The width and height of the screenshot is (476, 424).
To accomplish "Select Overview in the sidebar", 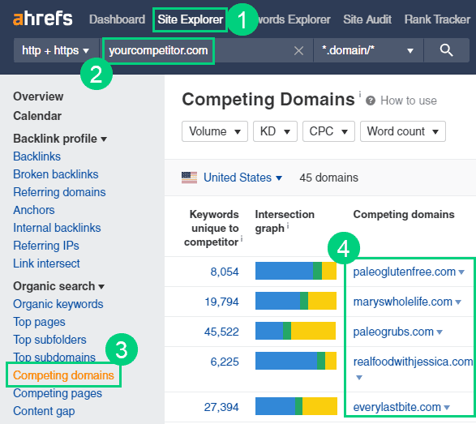I will 38,96.
